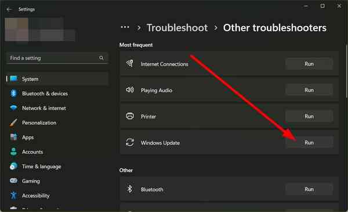Click the Apps sidebar icon
The image size is (348, 212).
tap(13, 137)
